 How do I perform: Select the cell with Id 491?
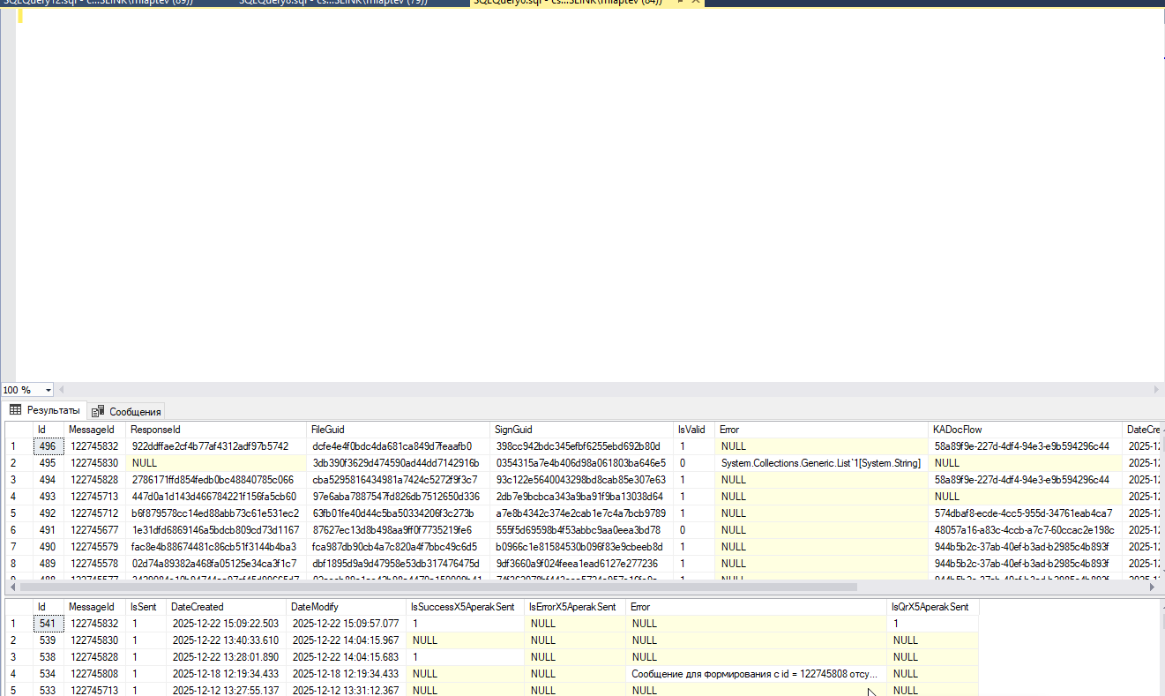[49, 530]
